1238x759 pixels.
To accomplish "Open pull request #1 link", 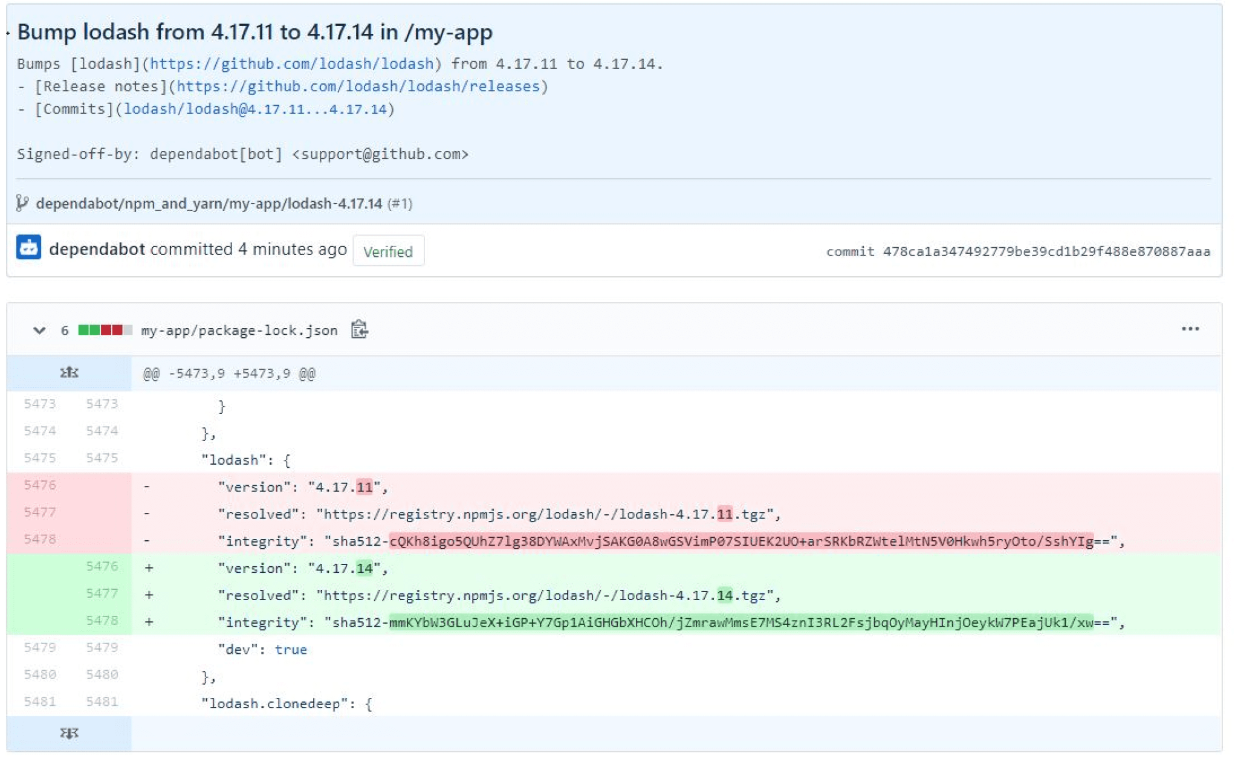I will (x=400, y=204).
